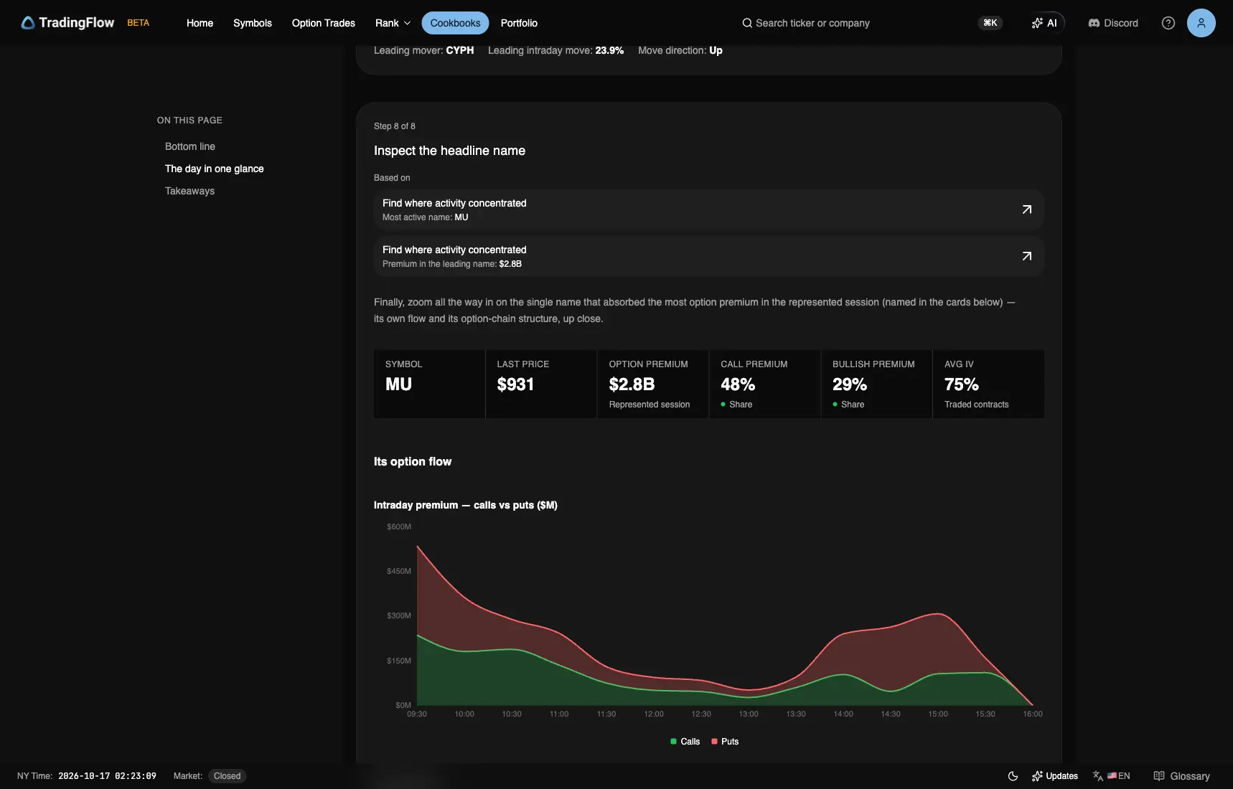Jump to the Takeaways section
The image size is (1233, 789).
pyautogui.click(x=189, y=191)
